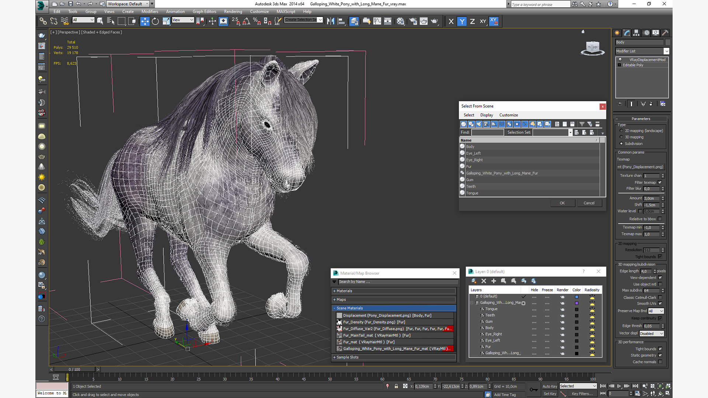Toggle the Static geometry checkbox
Viewport: 708px width, 398px height.
point(660,355)
